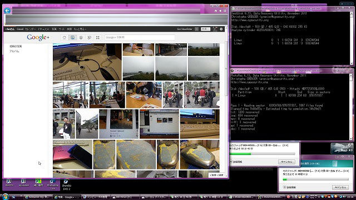Open the Google+ Games icon

(98, 38)
